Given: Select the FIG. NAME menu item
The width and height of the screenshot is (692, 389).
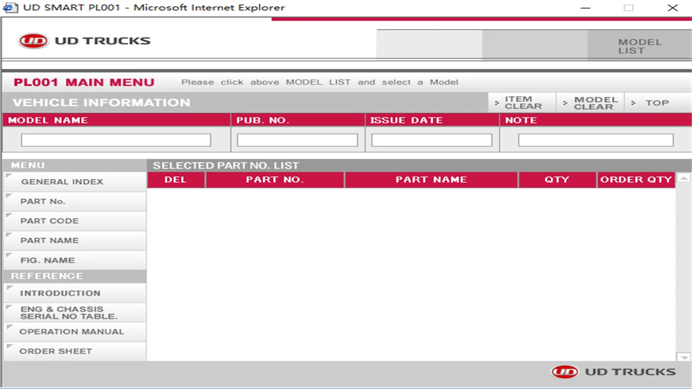Looking at the screenshot, I should 75,260.
